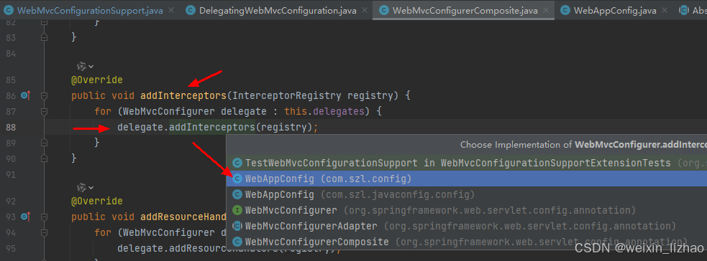Click class icon beside WebMvcConfigurerComposite entry

pos(237,242)
